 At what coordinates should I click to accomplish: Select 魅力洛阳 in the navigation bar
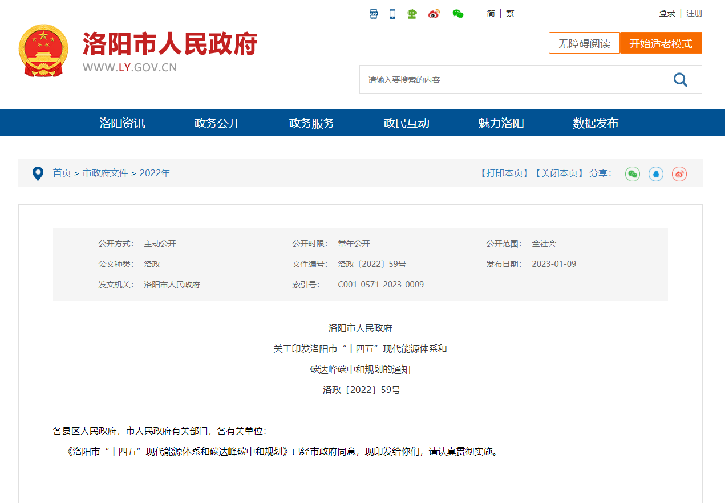pyautogui.click(x=502, y=123)
